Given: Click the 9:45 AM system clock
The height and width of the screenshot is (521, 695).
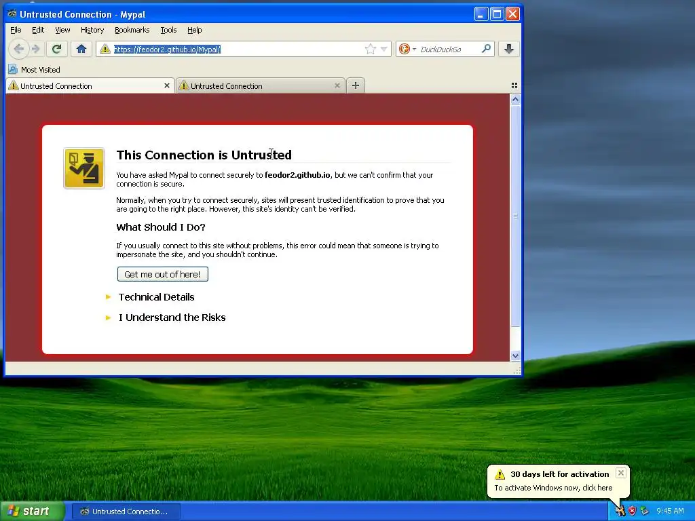Looking at the screenshot, I should pos(670,511).
